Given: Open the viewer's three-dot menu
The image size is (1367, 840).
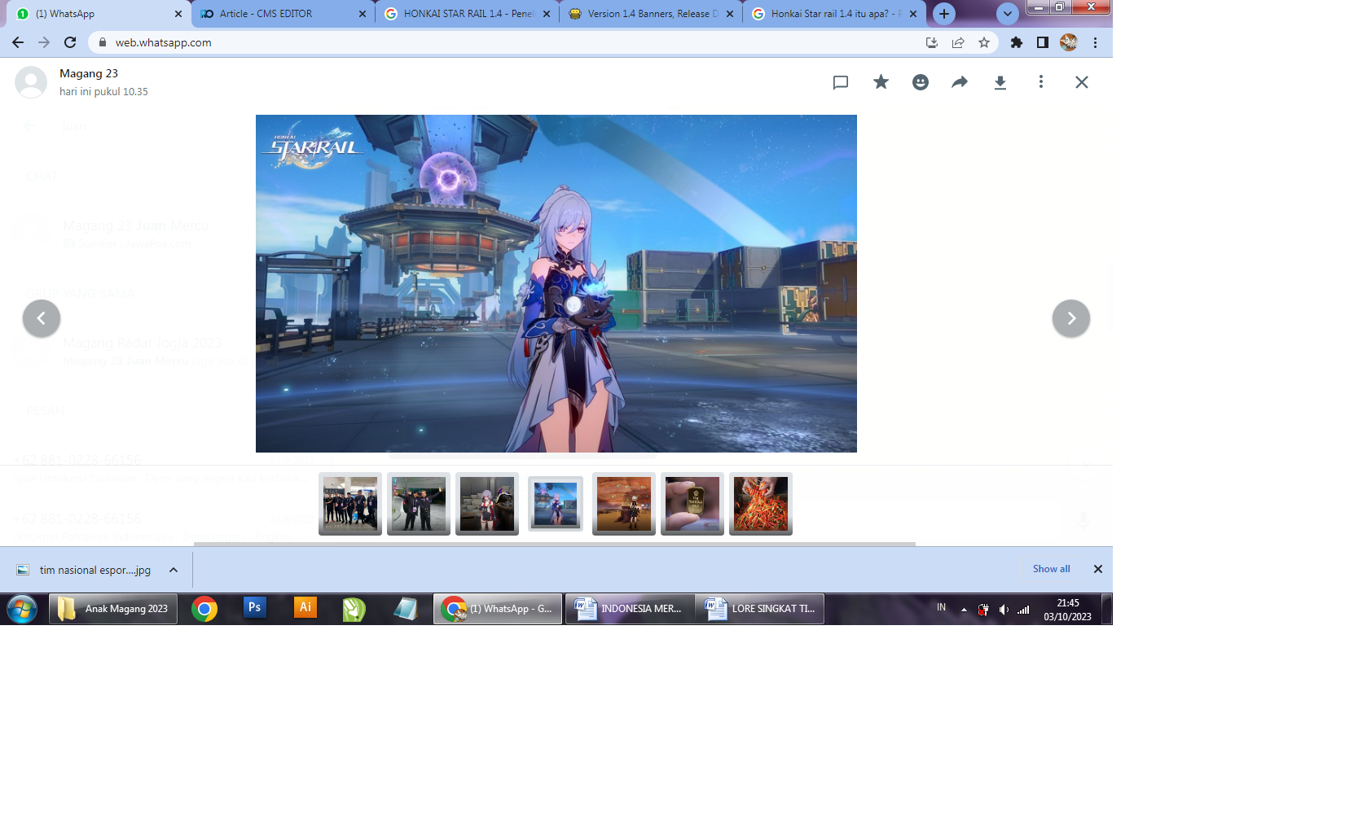Looking at the screenshot, I should (x=1040, y=82).
